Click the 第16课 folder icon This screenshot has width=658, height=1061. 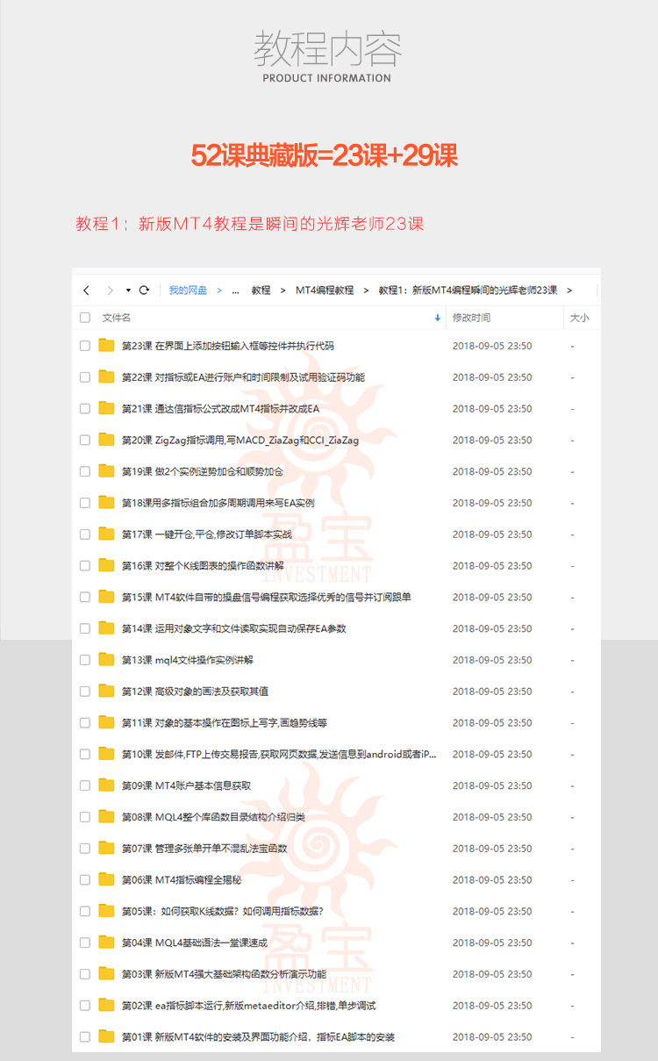point(107,565)
